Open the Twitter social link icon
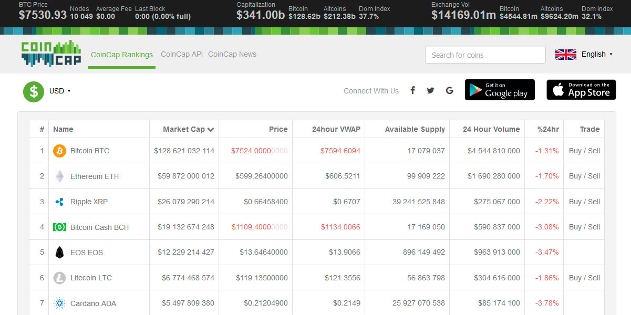The height and width of the screenshot is (315, 631). point(431,91)
